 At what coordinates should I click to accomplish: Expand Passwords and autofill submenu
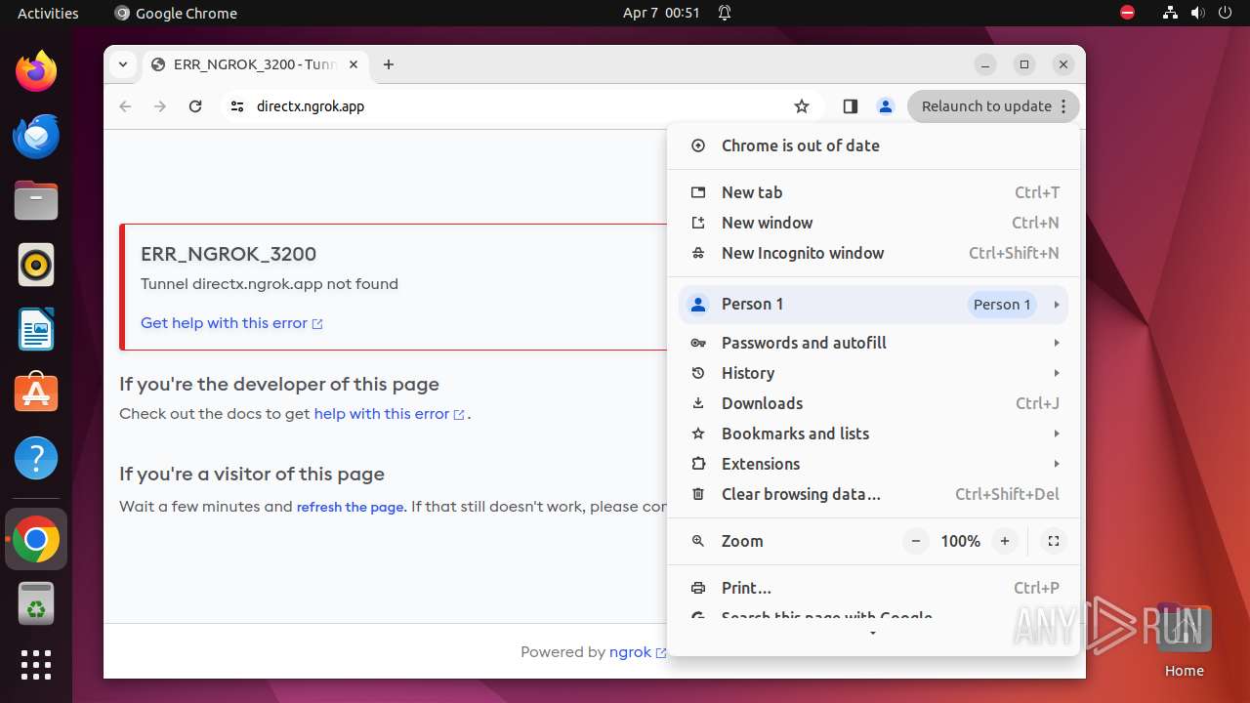point(873,343)
